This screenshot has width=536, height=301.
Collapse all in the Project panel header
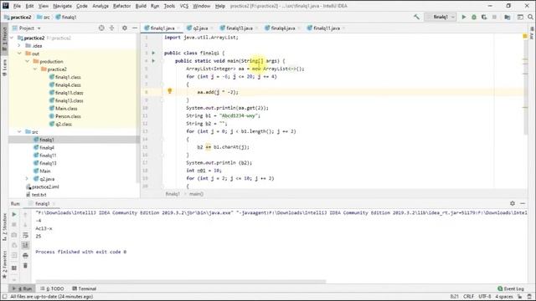coord(111,28)
